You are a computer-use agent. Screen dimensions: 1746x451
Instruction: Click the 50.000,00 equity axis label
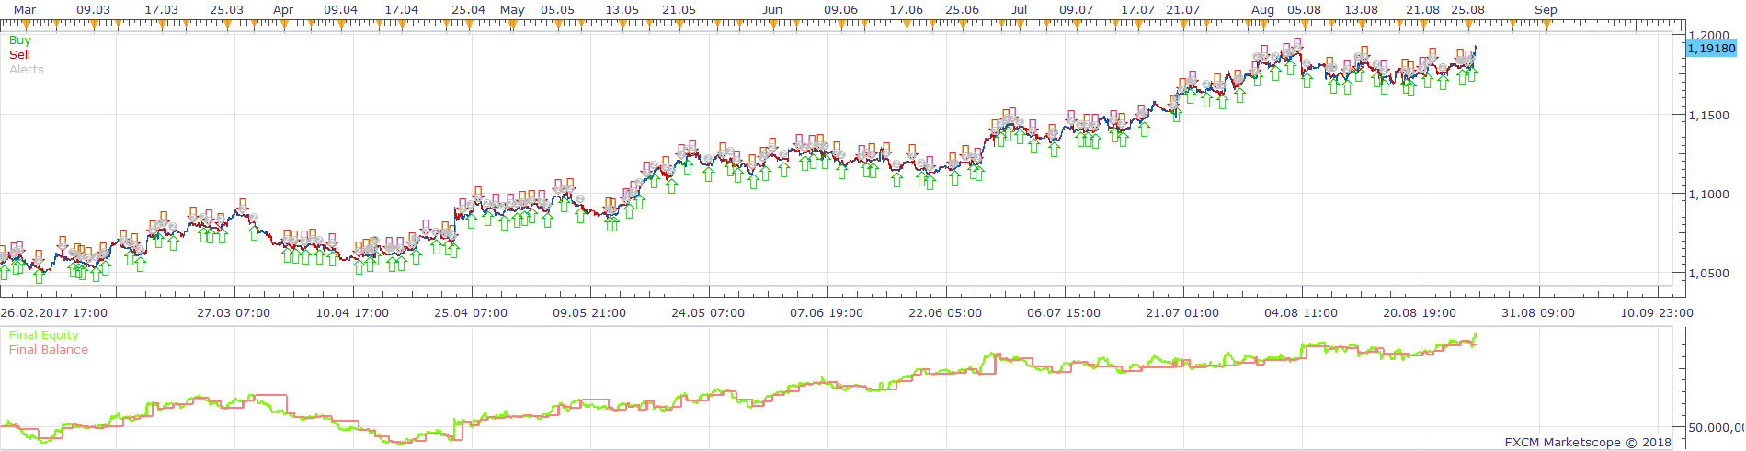tap(1716, 428)
